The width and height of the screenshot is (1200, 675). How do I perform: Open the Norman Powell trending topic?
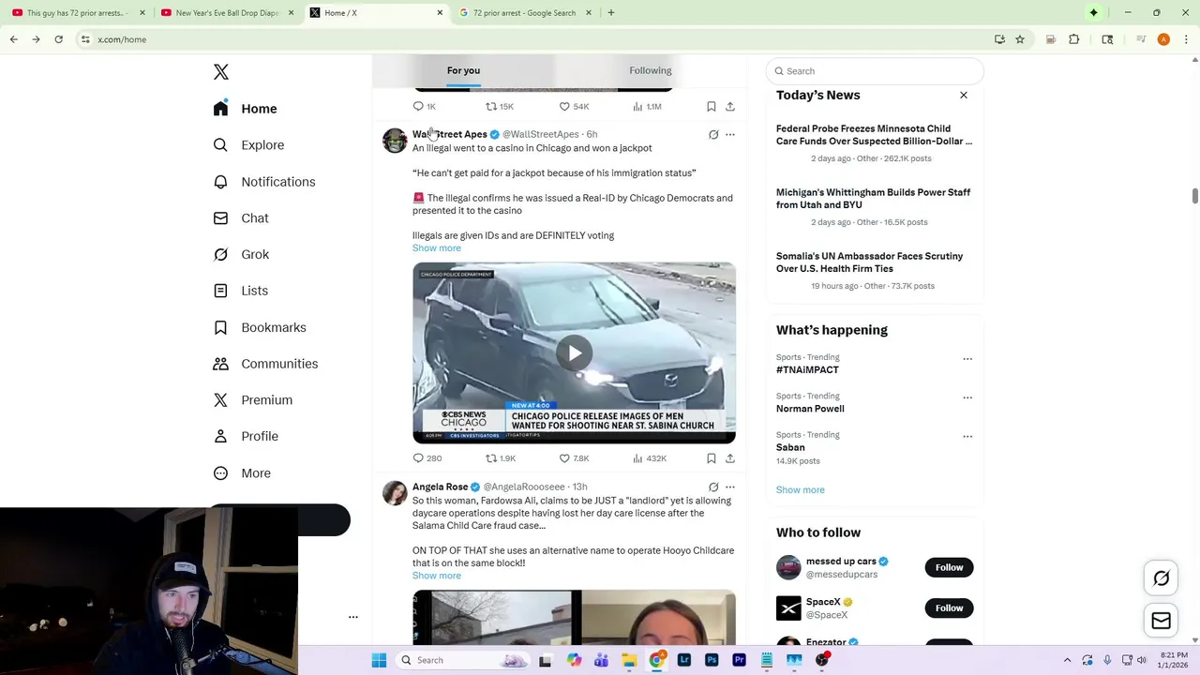[810, 409]
